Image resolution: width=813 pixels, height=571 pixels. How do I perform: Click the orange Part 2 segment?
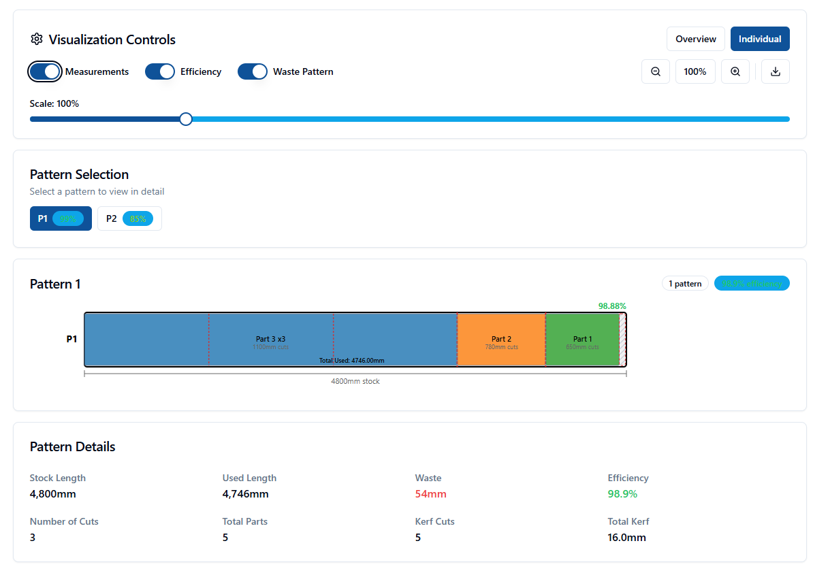501,340
